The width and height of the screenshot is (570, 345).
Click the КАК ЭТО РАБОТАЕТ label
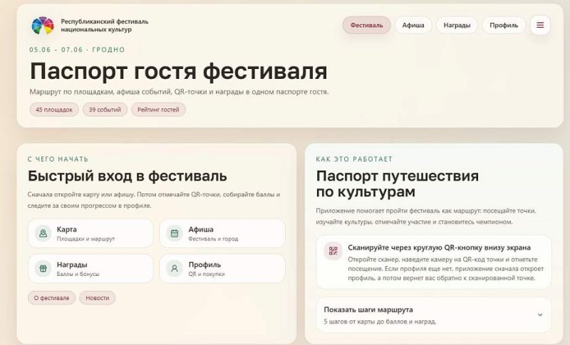click(x=354, y=159)
